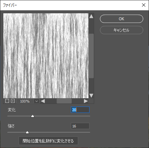Click the 100% zoom percentage field
This screenshot has height=148, width=149.
(x=25, y=101)
